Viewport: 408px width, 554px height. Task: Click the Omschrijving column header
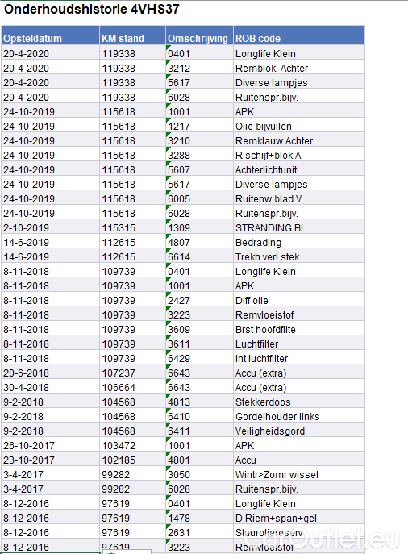click(x=199, y=35)
